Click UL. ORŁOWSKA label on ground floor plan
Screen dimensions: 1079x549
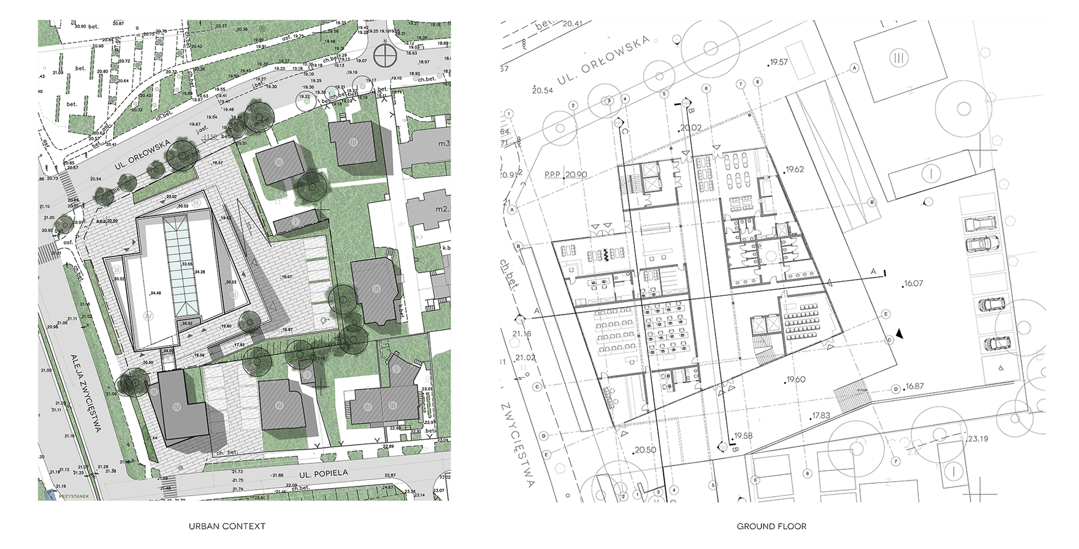click(x=605, y=61)
